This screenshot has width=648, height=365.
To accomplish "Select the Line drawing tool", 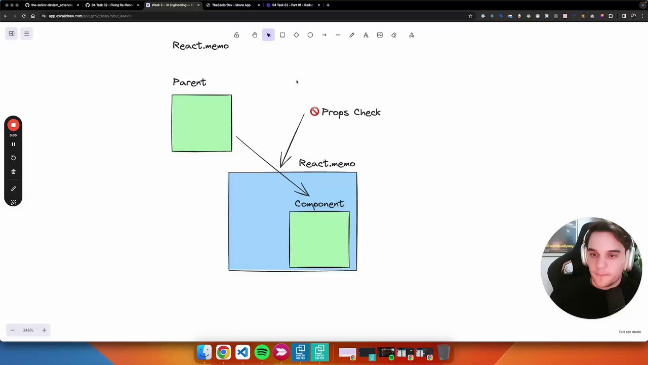I will [338, 35].
